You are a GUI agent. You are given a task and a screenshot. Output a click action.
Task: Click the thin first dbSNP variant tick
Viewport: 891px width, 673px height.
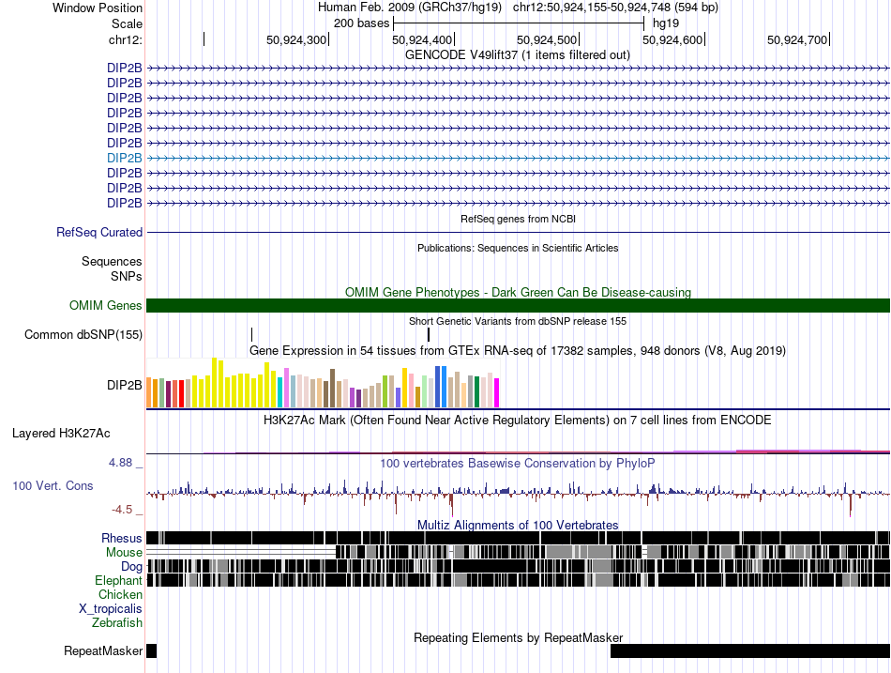(x=251, y=334)
